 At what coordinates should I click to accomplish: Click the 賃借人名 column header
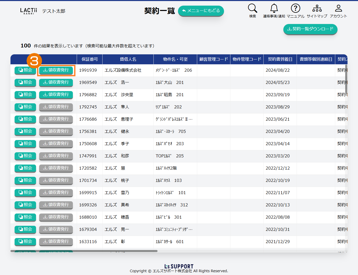[128, 59]
